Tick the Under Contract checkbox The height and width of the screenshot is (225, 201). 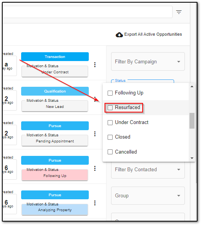click(110, 122)
